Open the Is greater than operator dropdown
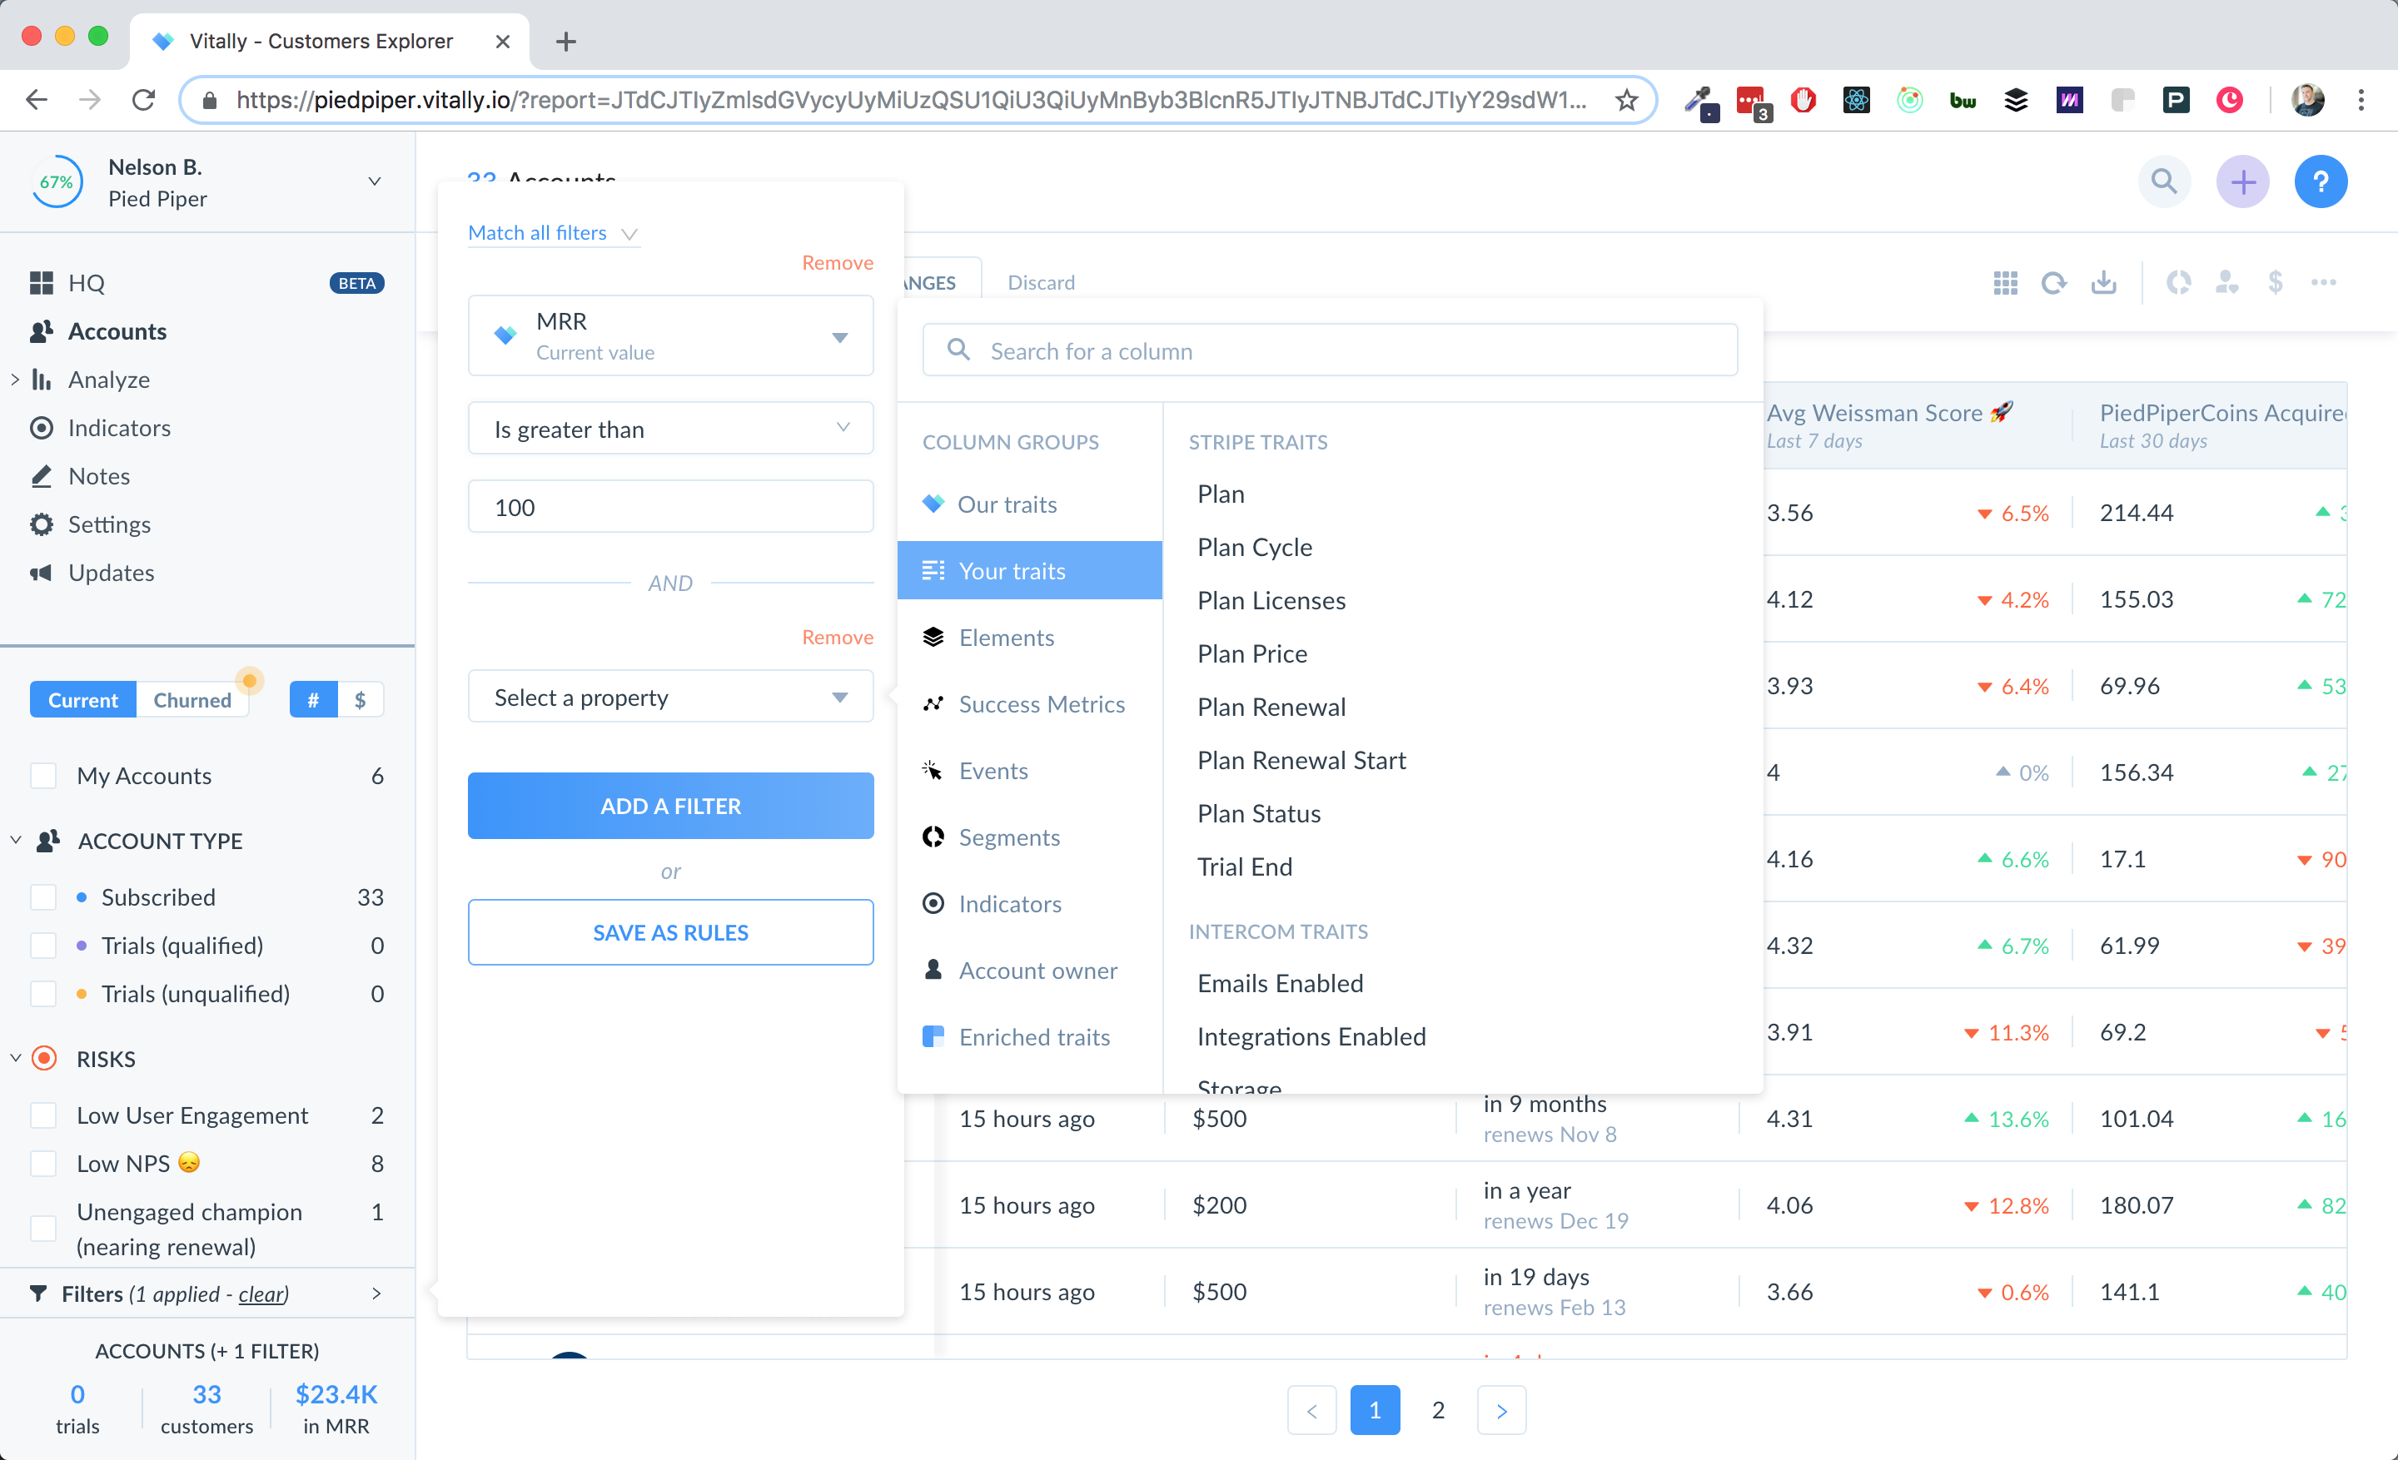This screenshot has height=1460, width=2398. pos(670,429)
